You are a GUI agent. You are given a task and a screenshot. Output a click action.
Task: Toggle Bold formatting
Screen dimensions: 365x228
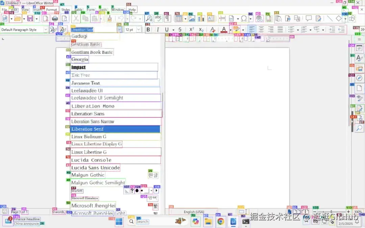148,29
